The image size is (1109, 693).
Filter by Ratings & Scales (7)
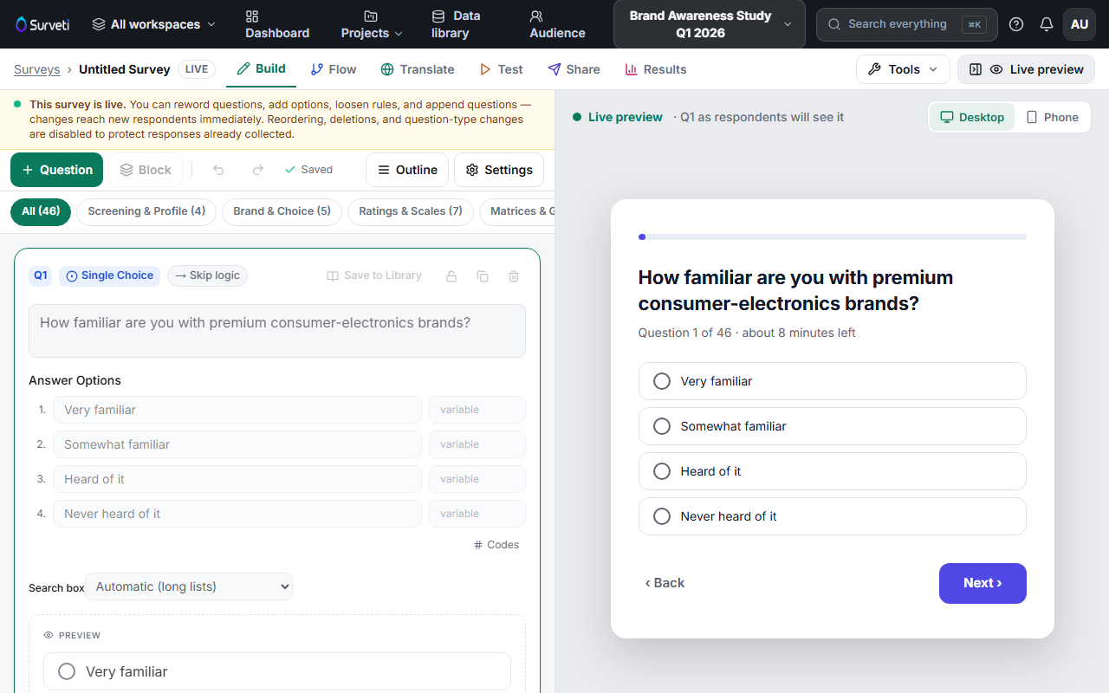pyautogui.click(x=411, y=211)
